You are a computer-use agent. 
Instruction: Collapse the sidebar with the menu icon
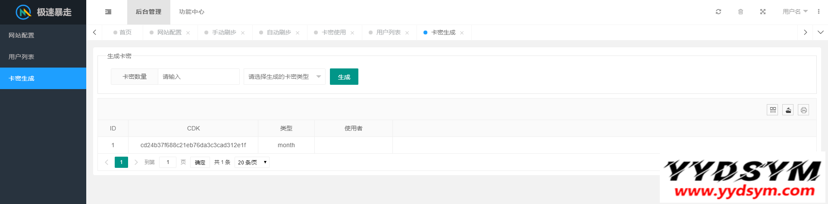click(108, 12)
